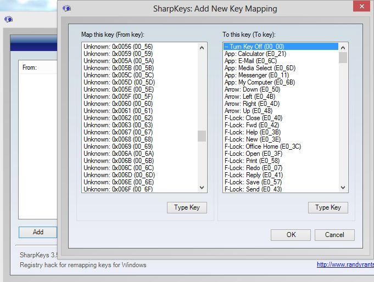This screenshot has height=282, width=374.
Task: Cancel the new key mapping
Action: point(334,235)
